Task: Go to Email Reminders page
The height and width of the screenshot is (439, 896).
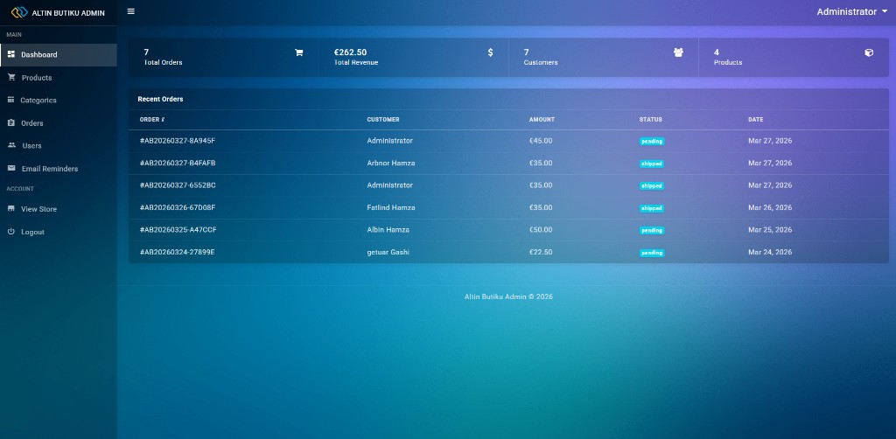Action: 49,169
